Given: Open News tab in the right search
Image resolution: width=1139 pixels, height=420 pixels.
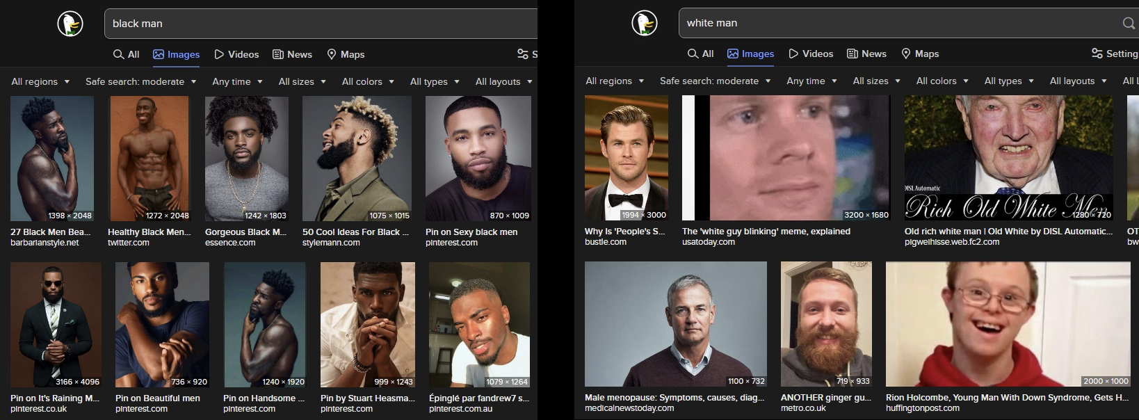Looking at the screenshot, I should pos(866,54).
